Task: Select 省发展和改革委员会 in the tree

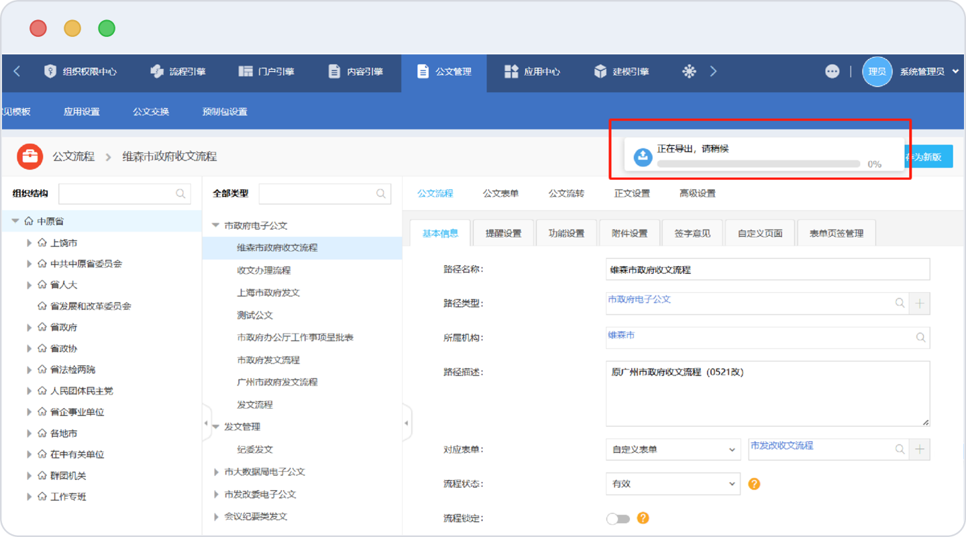Action: 91,306
